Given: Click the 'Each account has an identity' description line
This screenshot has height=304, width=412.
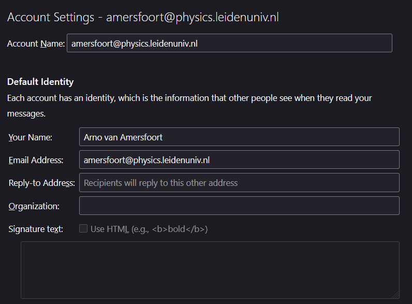Looking at the screenshot, I should [189, 98].
